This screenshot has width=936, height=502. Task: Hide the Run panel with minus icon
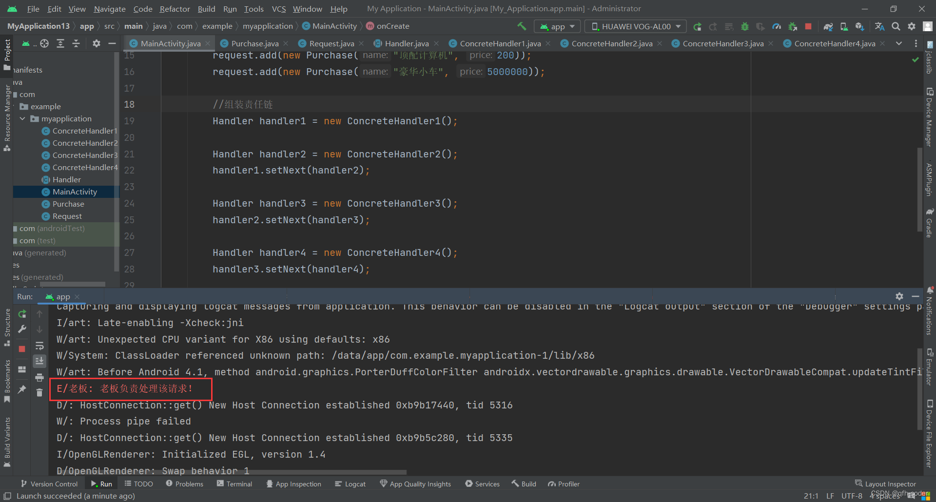tap(916, 296)
